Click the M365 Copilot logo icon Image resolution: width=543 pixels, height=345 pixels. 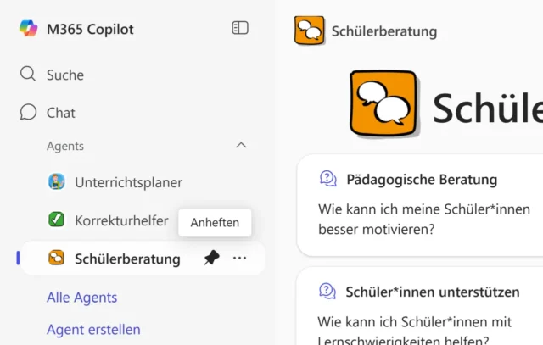(x=28, y=29)
